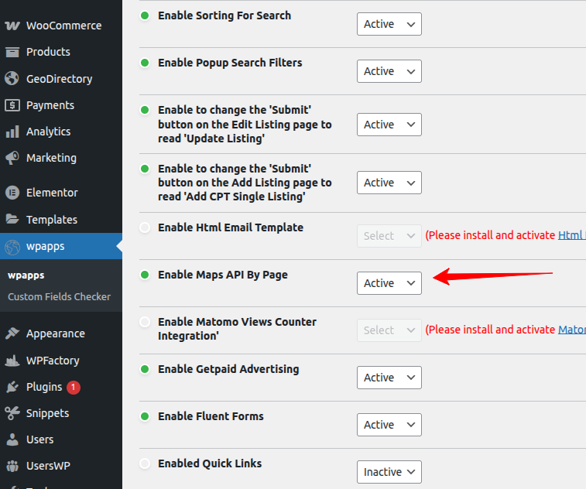Click the Appearance paintbrush icon
This screenshot has width=586, height=489.
[x=12, y=333]
